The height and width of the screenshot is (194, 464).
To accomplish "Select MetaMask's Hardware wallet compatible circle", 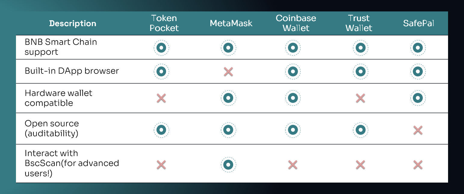I will coord(228,98).
